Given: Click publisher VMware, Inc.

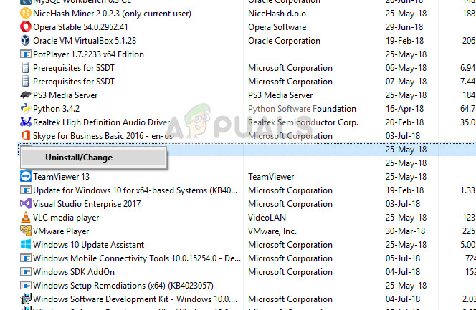Looking at the screenshot, I should (x=272, y=231).
